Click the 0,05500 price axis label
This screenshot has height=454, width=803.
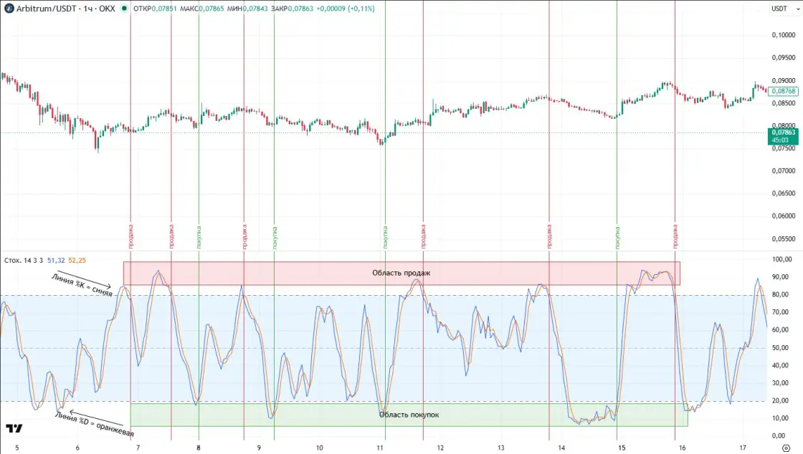click(x=784, y=238)
